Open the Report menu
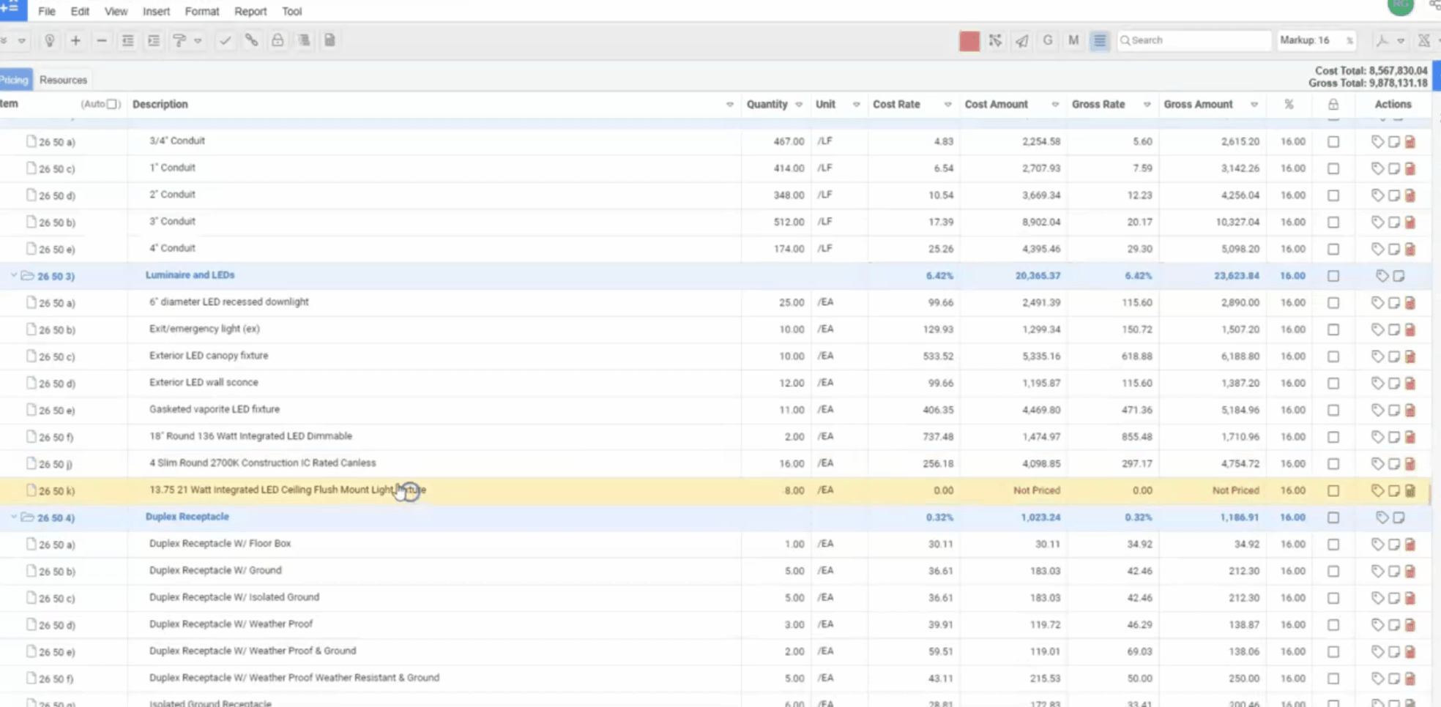 point(250,11)
